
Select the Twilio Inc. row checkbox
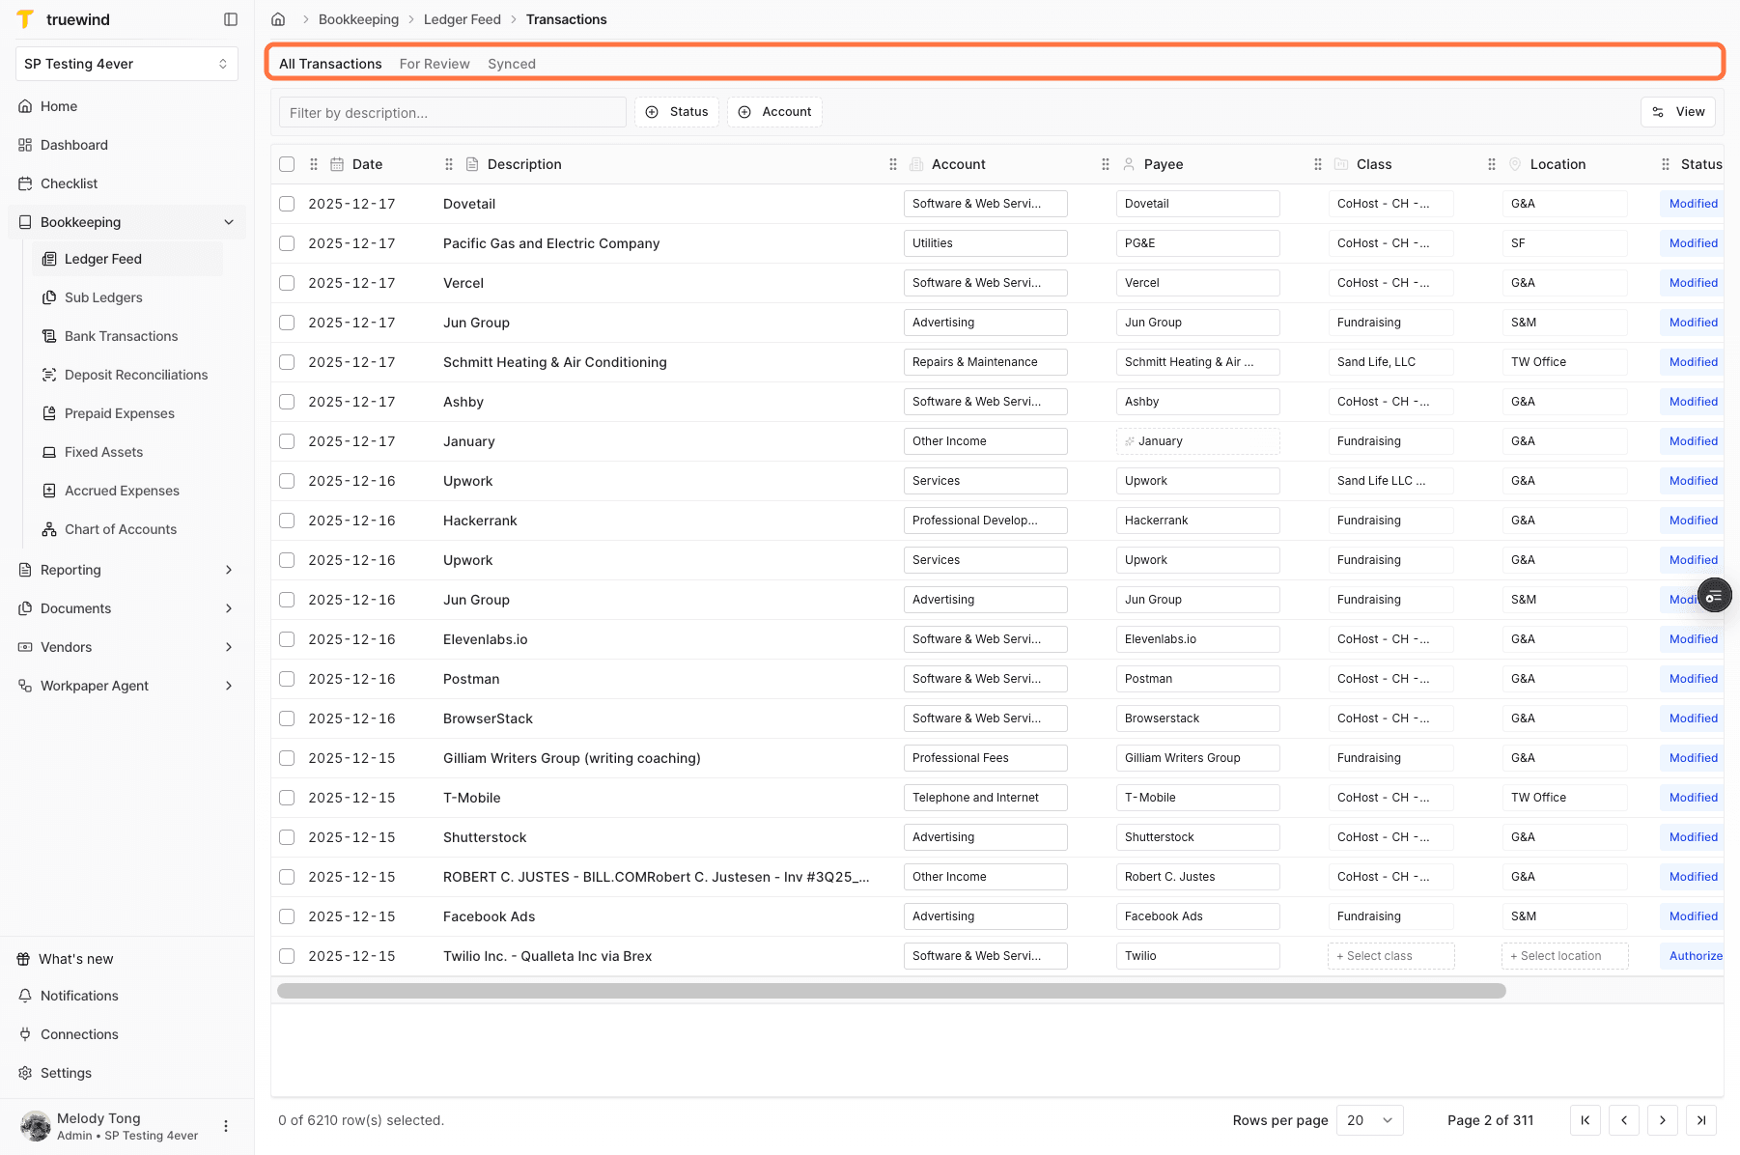coord(287,956)
